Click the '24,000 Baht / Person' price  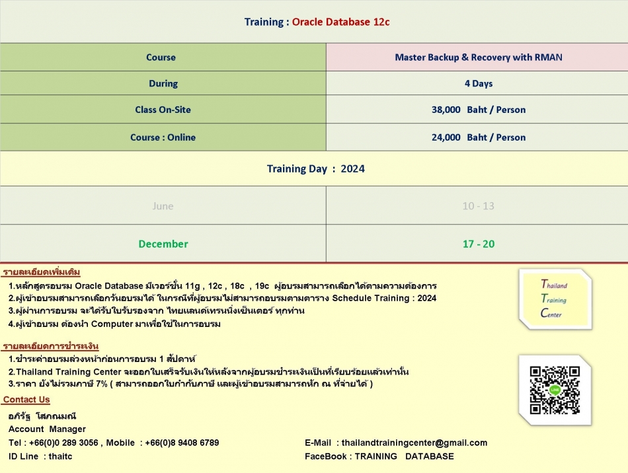[479, 137]
